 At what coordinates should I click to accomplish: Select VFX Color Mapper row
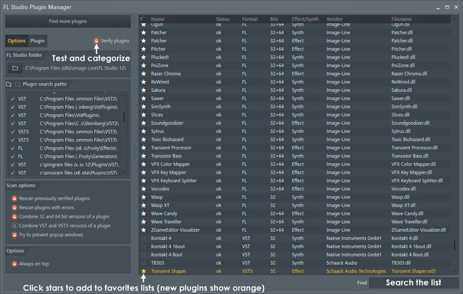[295, 164]
